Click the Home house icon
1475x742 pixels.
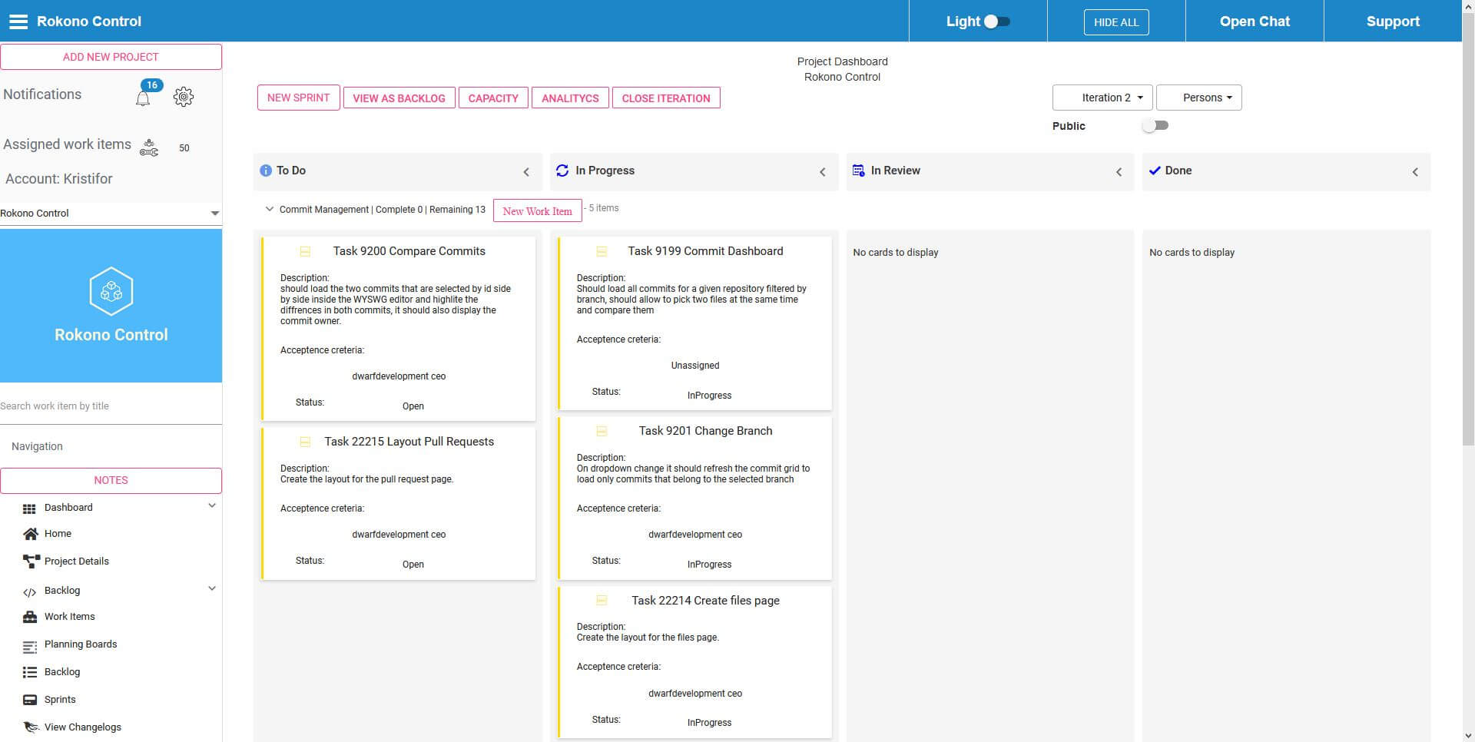pyautogui.click(x=30, y=534)
